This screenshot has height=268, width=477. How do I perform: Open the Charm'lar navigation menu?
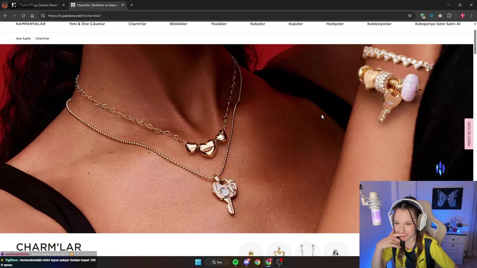pos(137,24)
